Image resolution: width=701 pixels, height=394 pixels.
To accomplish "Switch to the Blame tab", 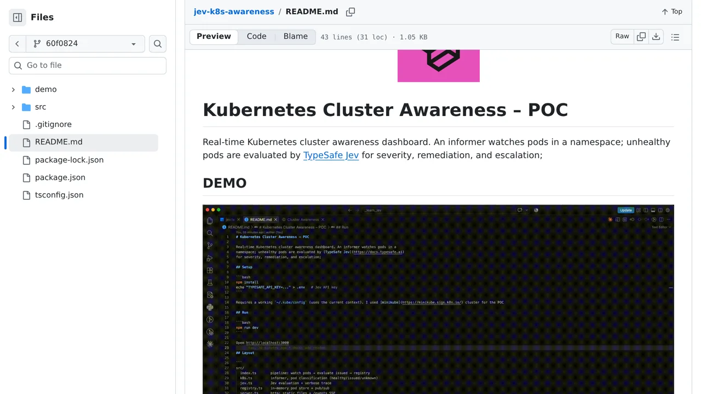I will [x=296, y=37].
